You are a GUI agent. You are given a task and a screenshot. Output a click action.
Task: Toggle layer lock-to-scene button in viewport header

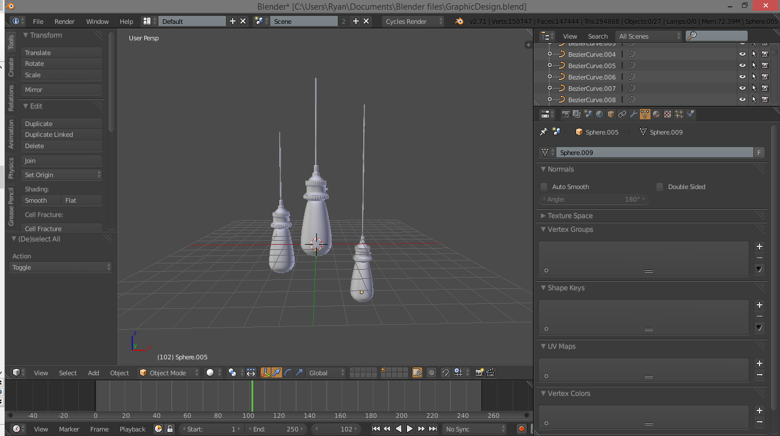tap(417, 372)
